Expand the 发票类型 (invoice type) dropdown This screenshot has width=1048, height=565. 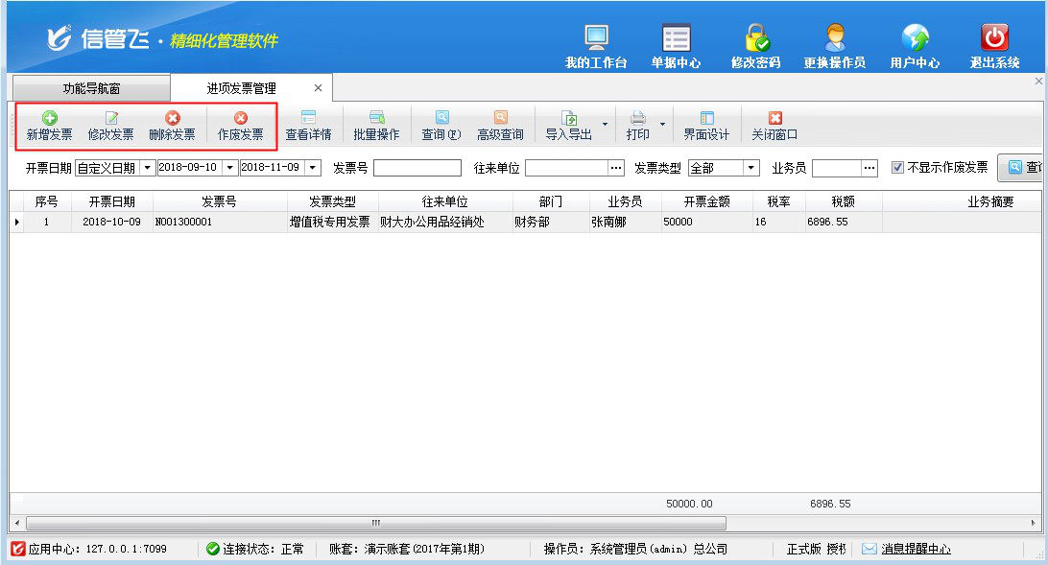click(x=750, y=168)
